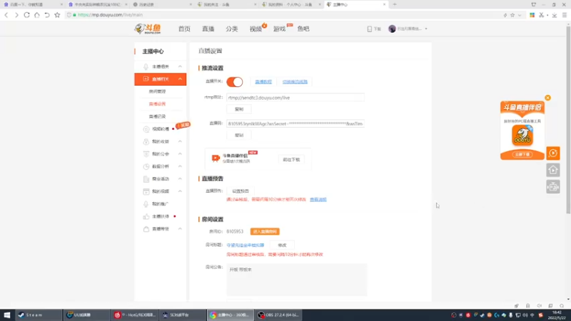Screen dimensions: 571x321
Task: Expand the 我的公会 section chevron
Action: point(180,154)
